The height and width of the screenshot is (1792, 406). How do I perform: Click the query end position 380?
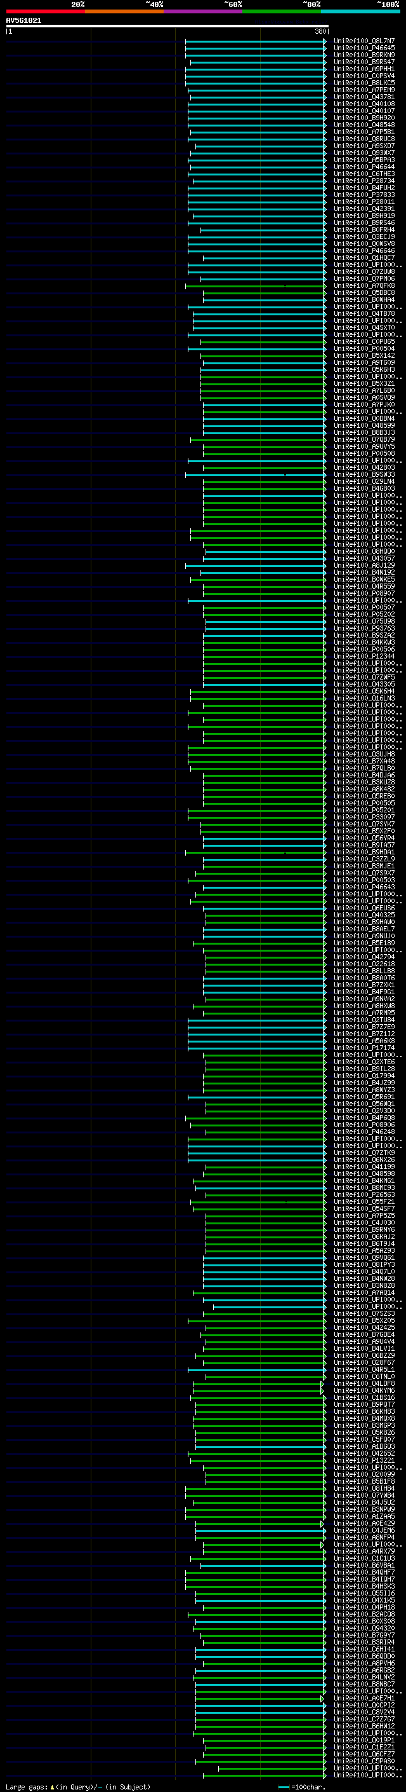tap(320, 31)
